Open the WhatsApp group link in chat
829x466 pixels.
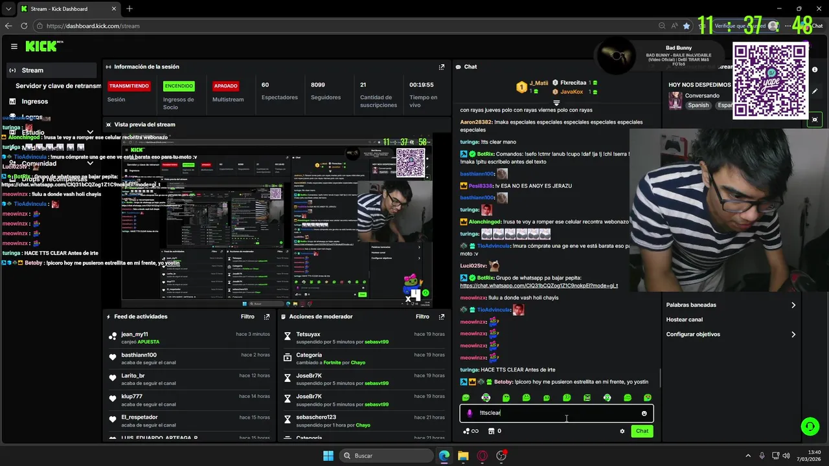click(539, 285)
